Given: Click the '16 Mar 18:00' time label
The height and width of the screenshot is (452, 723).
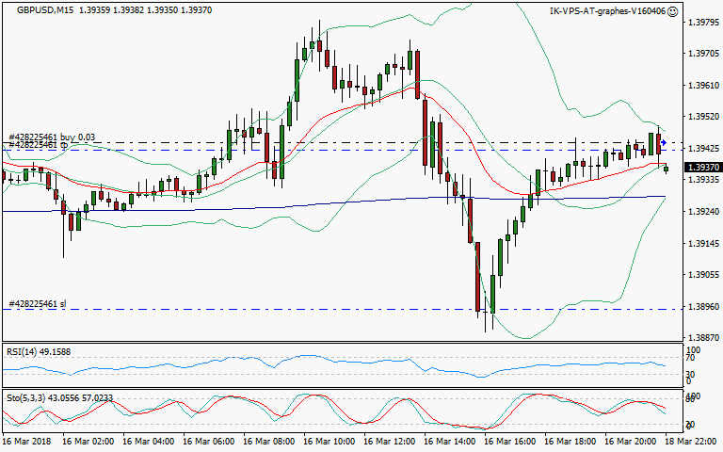Looking at the screenshot, I should (570, 442).
